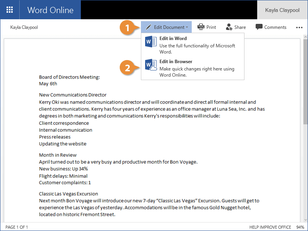The width and height of the screenshot is (308, 231).
Task: Click Help Improve Office in status bar
Action: click(x=269, y=227)
